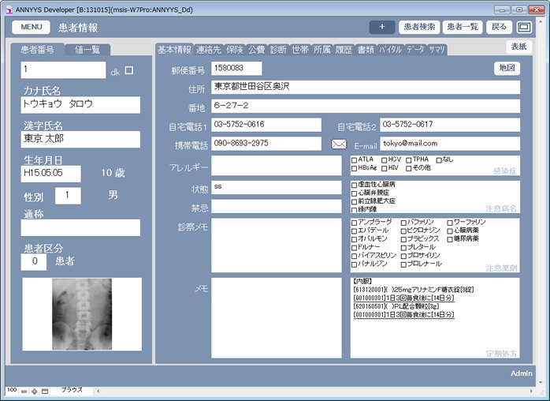Click the plus button in top bar
This screenshot has width=550, height=401.
pos(382,27)
